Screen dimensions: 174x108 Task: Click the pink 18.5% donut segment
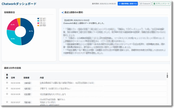pyautogui.click(x=13, y=25)
